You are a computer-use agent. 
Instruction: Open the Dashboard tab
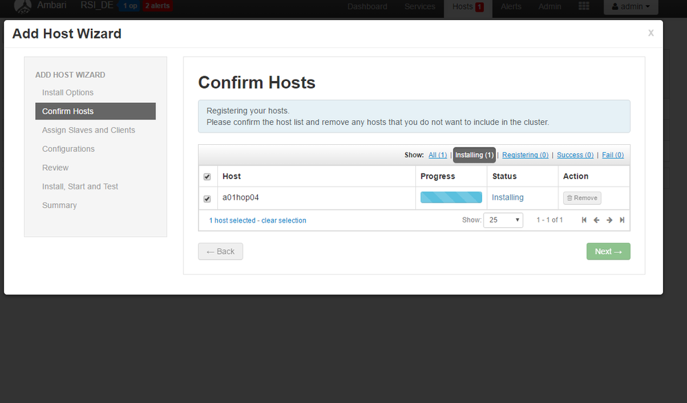[367, 7]
